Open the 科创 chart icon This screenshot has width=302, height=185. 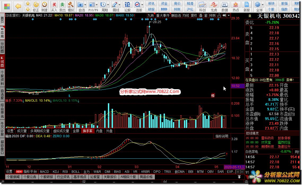point(202,5)
